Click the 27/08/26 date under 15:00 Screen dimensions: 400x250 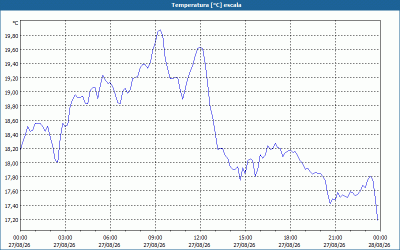point(244,245)
